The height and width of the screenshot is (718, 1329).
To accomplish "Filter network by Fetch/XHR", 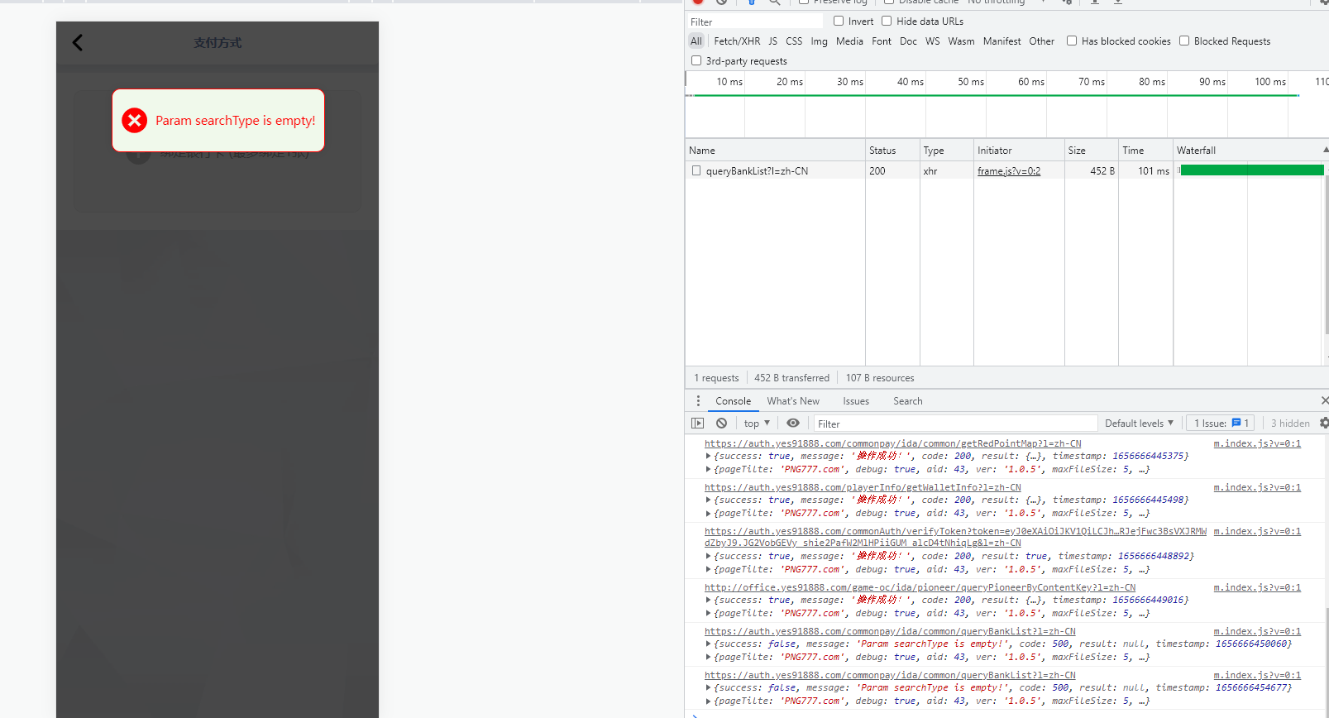I will tap(737, 41).
